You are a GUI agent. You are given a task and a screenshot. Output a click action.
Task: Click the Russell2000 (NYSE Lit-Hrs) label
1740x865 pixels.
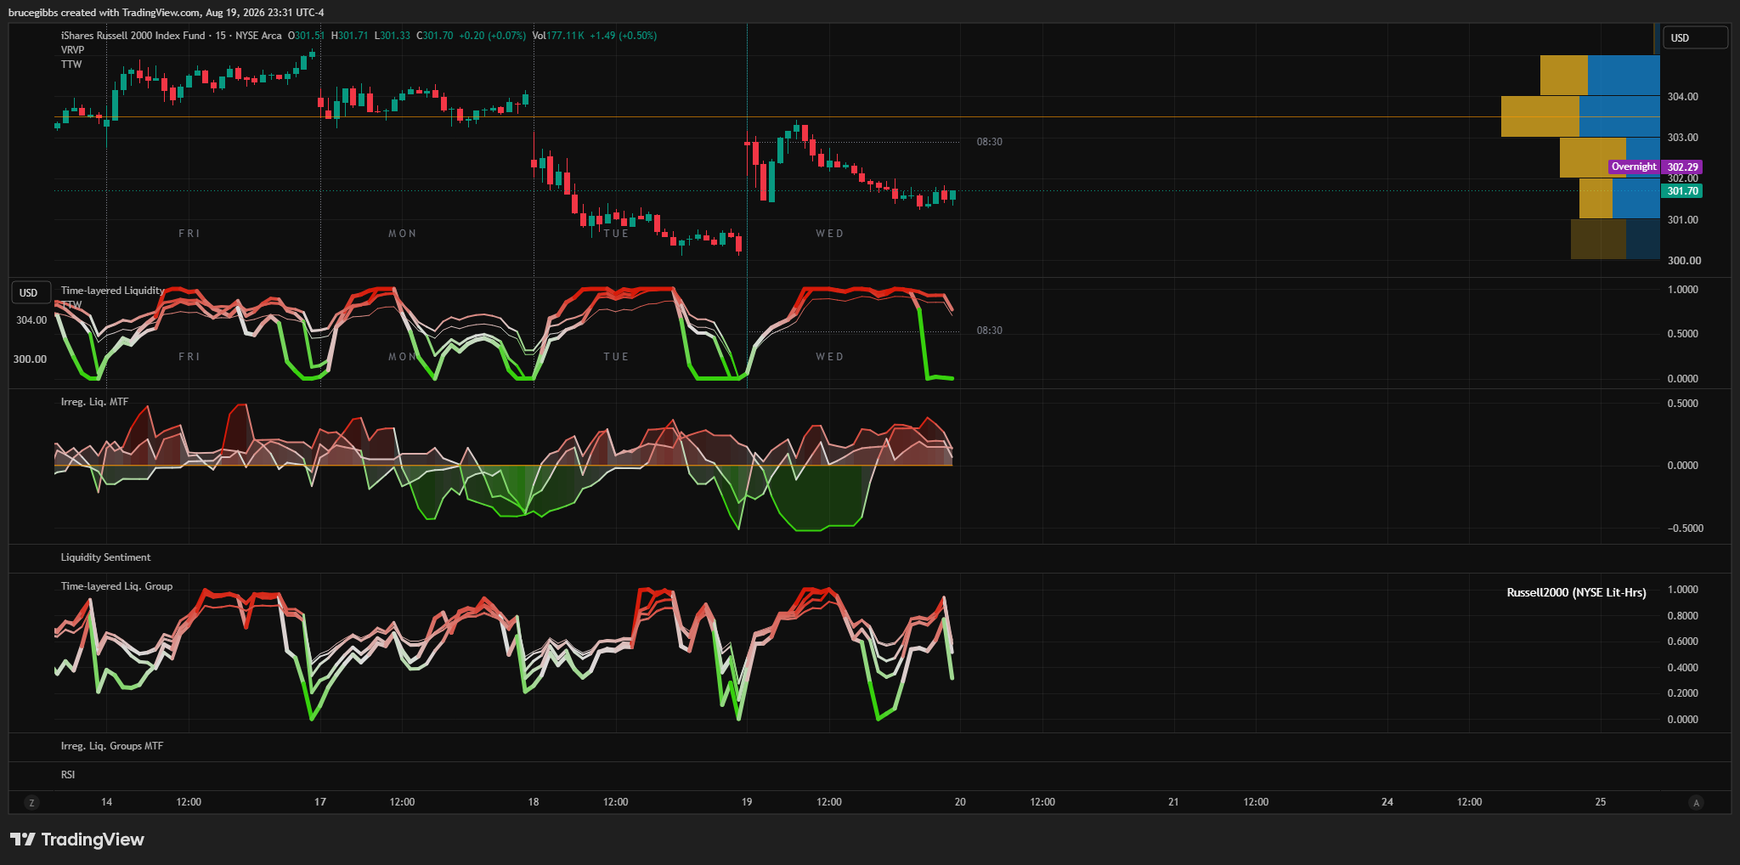tap(1576, 593)
